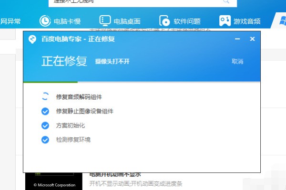The width and height of the screenshot is (286, 190).
Task: Click the loading spinner beside 修复音频解码组件
Action: (45, 97)
